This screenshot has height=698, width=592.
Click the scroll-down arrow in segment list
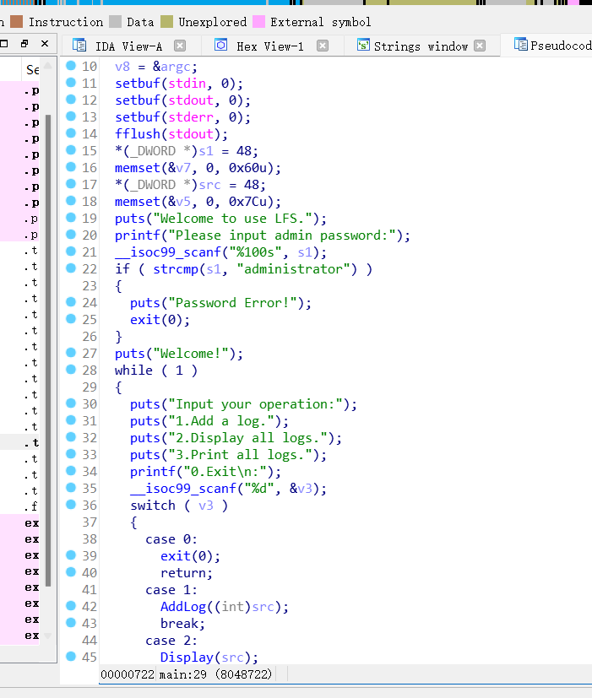point(48,636)
